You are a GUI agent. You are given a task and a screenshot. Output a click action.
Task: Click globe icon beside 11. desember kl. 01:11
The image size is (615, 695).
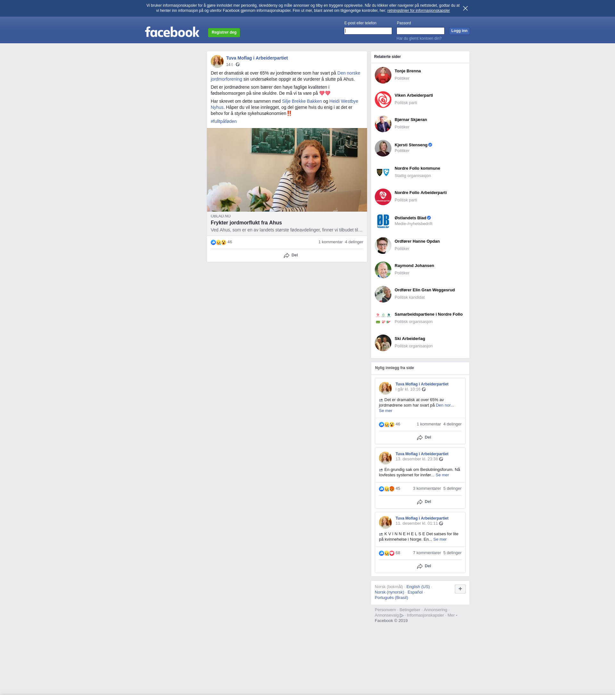coord(441,523)
